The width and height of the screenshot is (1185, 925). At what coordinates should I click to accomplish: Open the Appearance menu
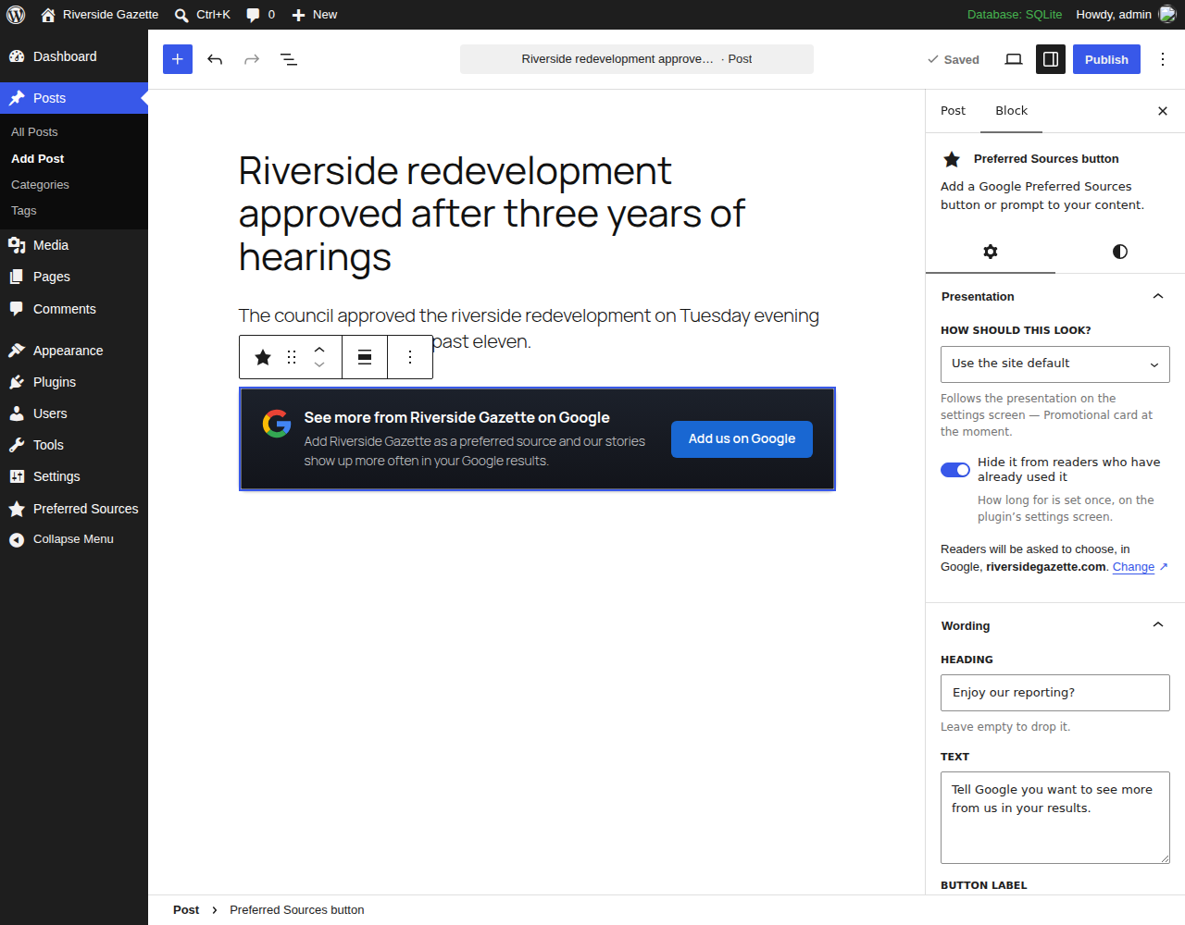tap(74, 351)
